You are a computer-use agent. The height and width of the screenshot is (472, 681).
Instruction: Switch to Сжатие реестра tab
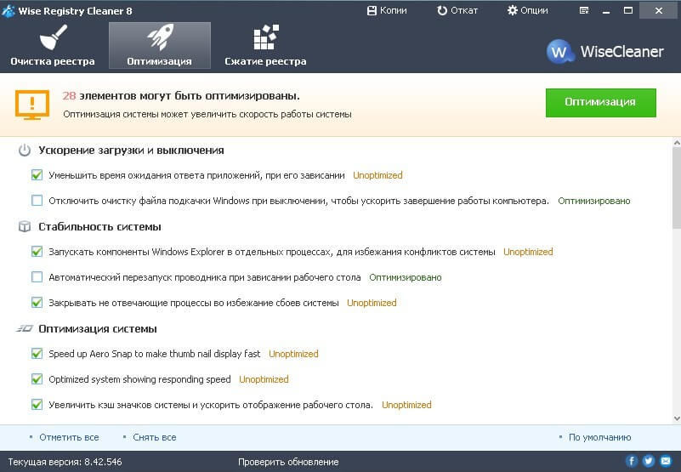click(x=265, y=46)
